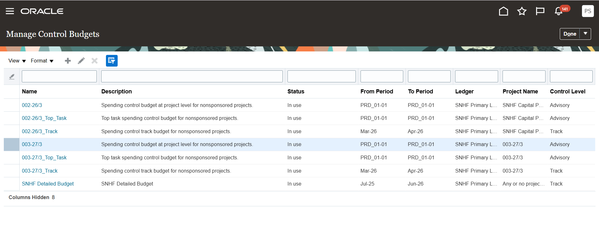Sort by the Name column header
Screen dimensions: 599x236
tap(29, 91)
